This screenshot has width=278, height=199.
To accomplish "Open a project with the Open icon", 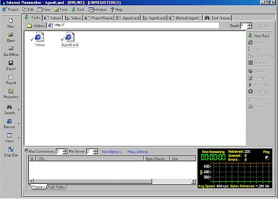I will click(11, 34).
